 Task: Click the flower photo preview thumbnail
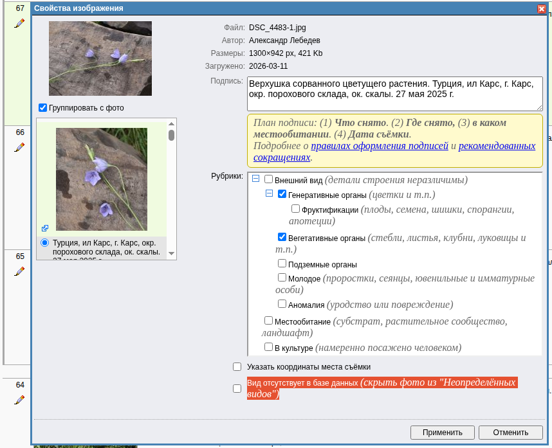pos(100,58)
